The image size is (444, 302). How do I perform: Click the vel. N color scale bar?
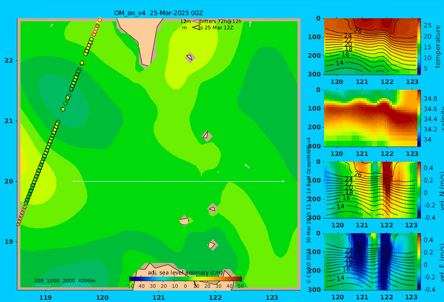click(419, 190)
